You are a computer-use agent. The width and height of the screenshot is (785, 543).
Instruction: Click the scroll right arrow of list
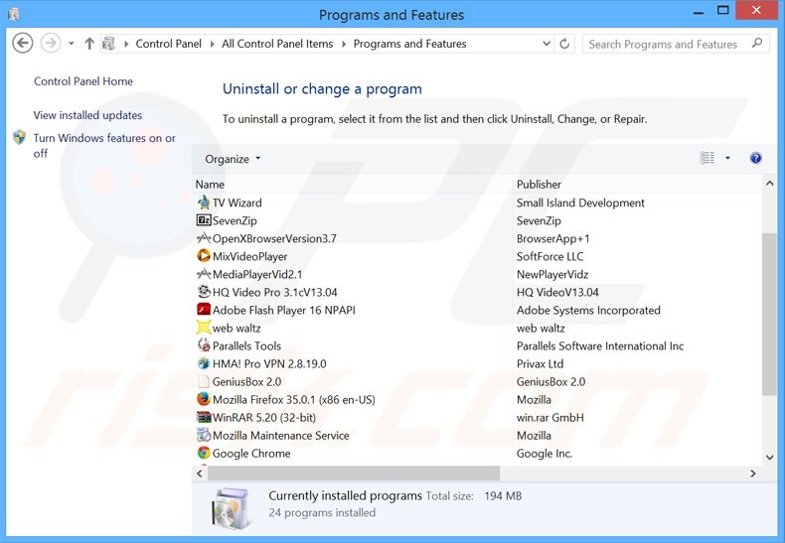click(752, 473)
